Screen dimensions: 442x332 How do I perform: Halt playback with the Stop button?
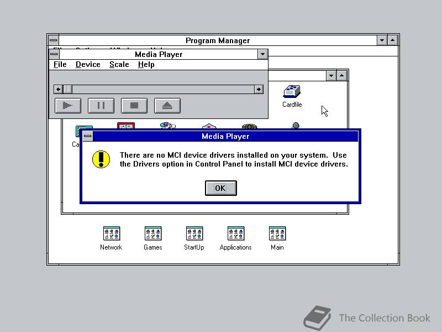coord(134,106)
